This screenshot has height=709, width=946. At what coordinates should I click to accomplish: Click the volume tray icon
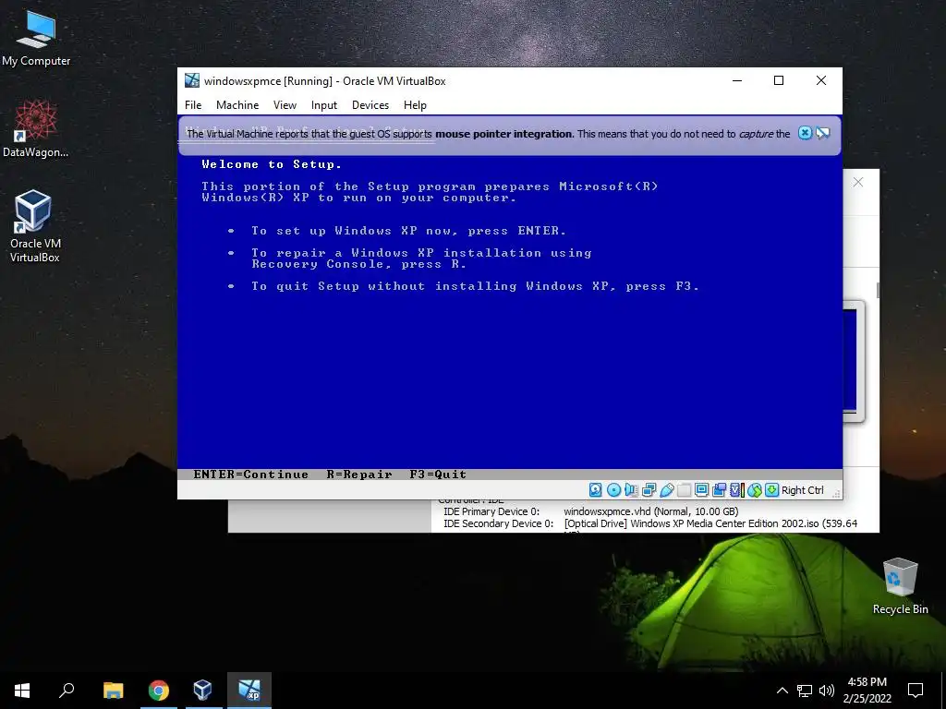[x=827, y=691]
